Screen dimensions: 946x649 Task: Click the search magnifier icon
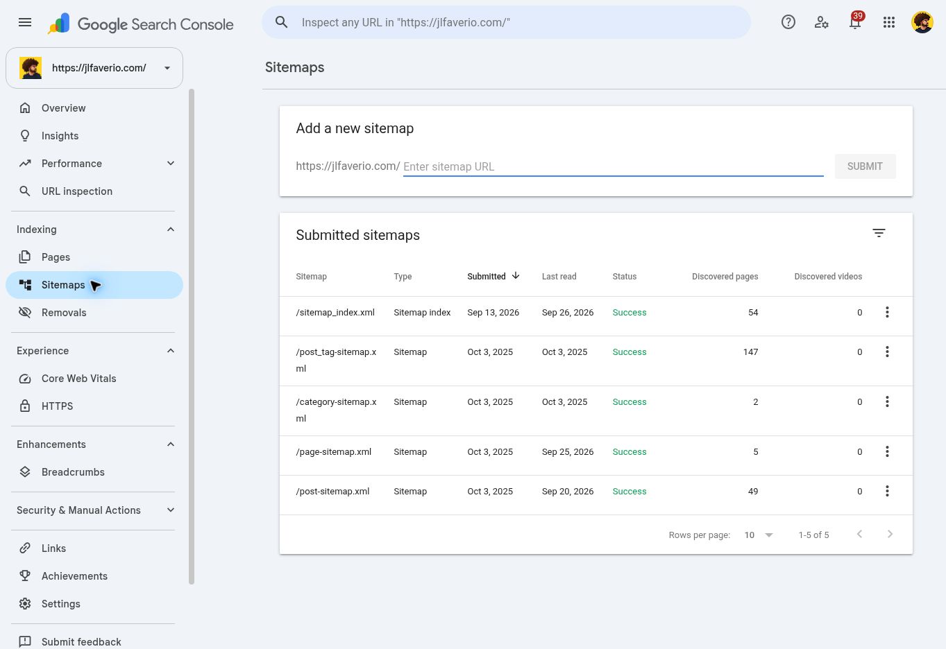tap(282, 22)
